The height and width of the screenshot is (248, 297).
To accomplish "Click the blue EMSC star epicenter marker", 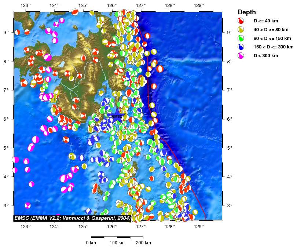I will [117, 117].
